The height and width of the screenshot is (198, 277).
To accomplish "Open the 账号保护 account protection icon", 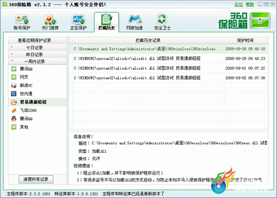I will coord(22,20).
